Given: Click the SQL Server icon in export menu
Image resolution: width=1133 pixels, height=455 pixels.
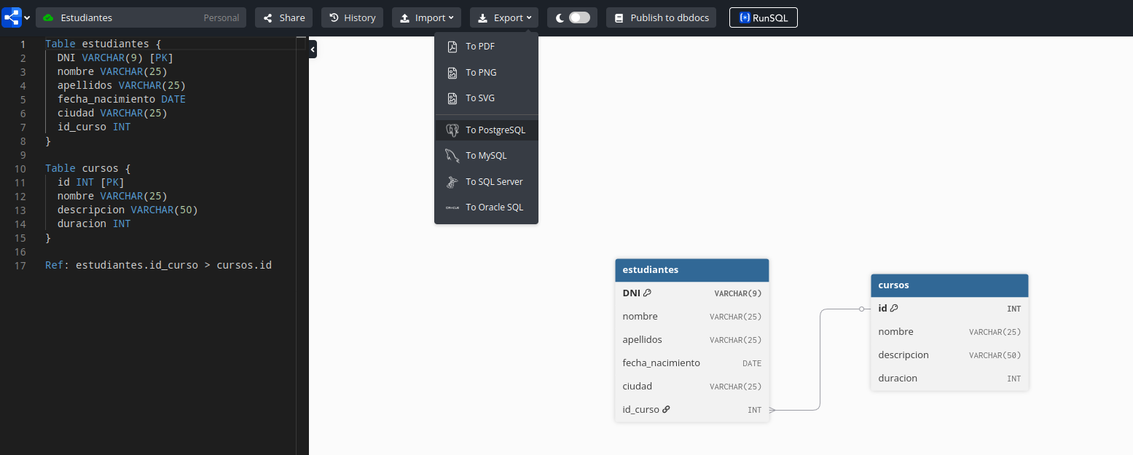Looking at the screenshot, I should pyautogui.click(x=452, y=182).
